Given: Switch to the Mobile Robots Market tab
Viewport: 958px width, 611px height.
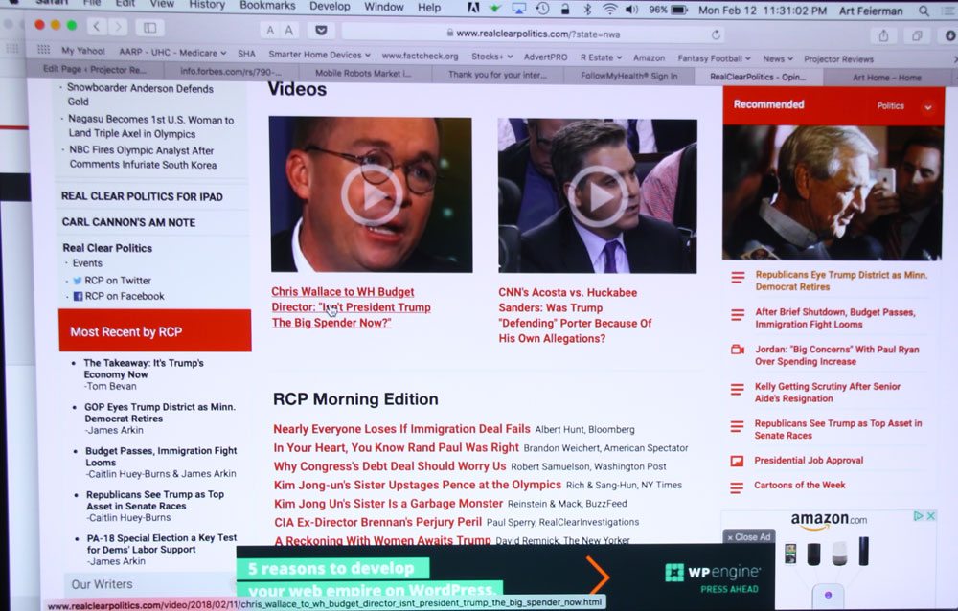Looking at the screenshot, I should (x=363, y=74).
